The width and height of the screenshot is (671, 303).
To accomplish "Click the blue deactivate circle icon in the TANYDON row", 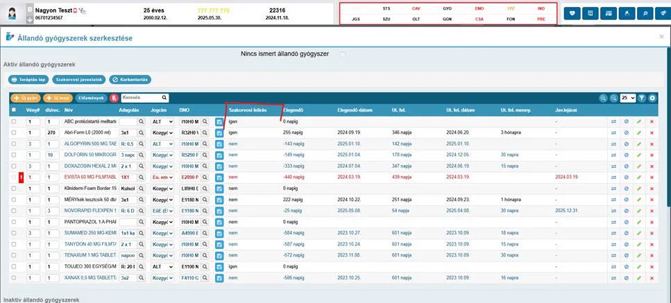I will click(626, 244).
